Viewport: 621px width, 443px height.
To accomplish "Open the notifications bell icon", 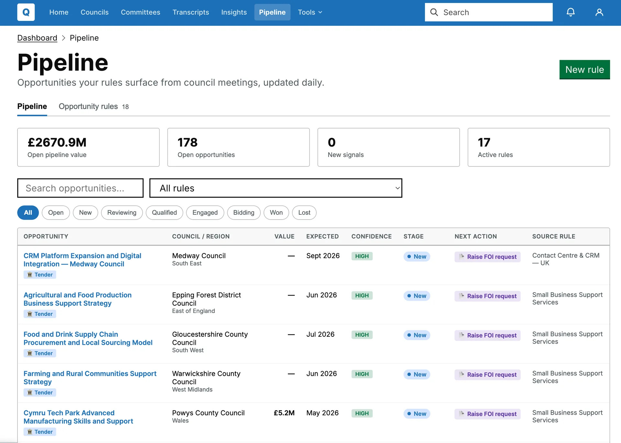I will (x=571, y=12).
